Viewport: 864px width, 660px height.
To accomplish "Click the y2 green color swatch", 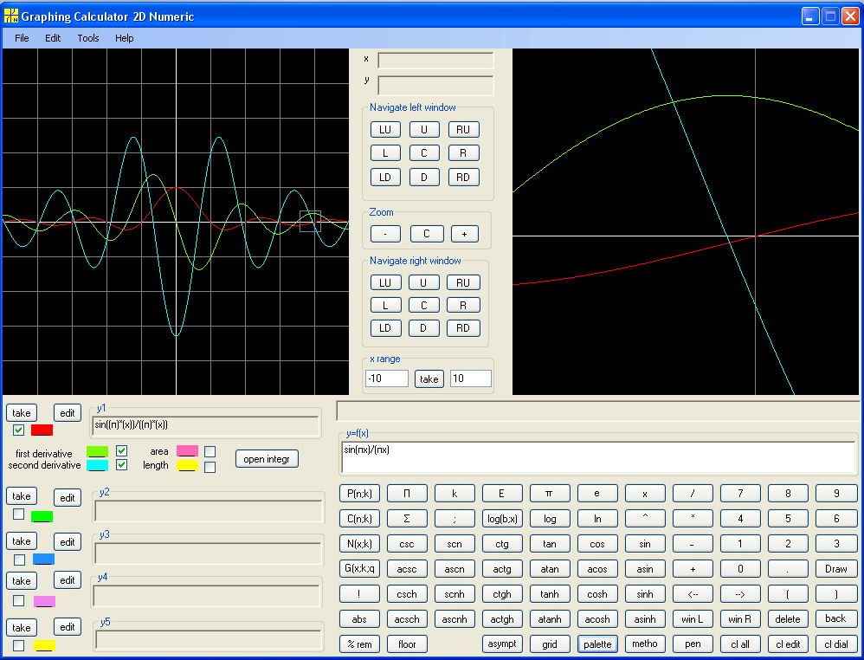I will [42, 516].
